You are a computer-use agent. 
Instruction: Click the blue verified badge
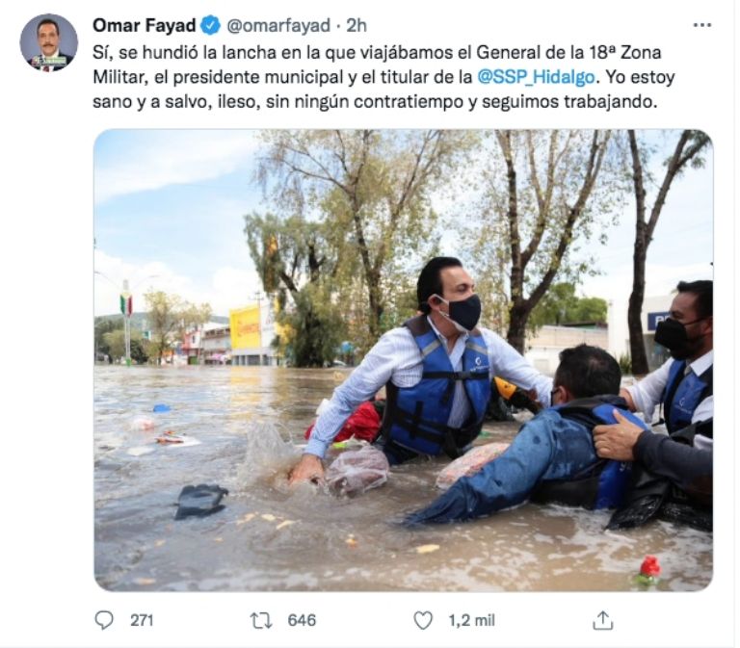[x=210, y=25]
